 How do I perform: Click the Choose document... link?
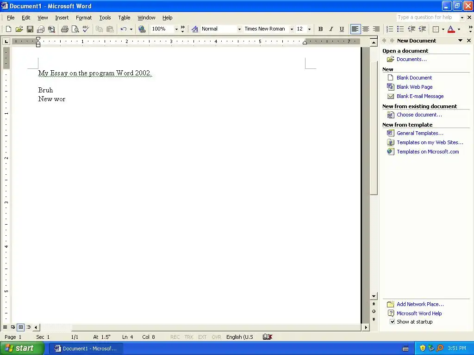(x=419, y=115)
